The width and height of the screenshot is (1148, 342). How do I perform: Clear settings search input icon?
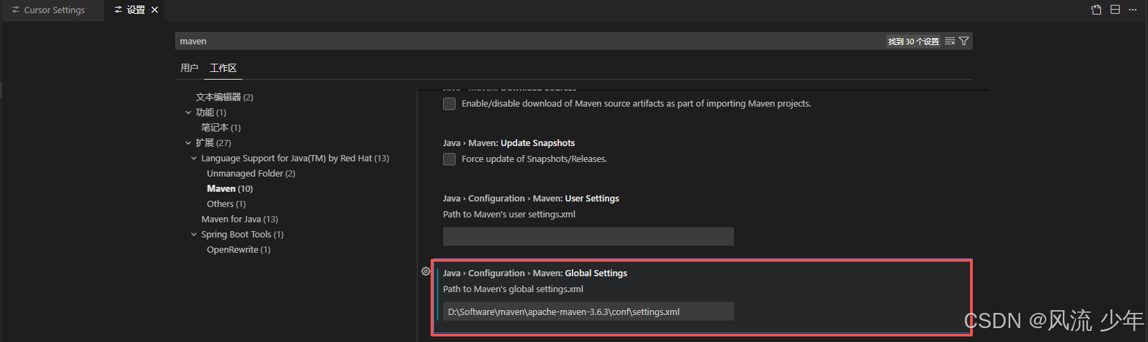[x=950, y=41]
